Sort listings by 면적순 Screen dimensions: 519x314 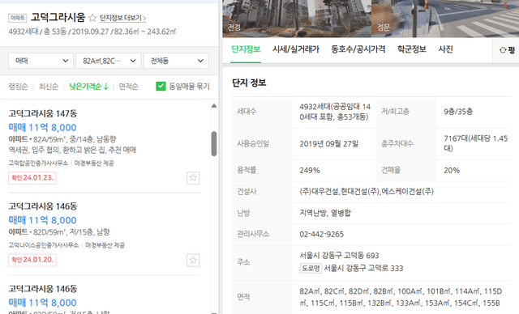tap(128, 87)
